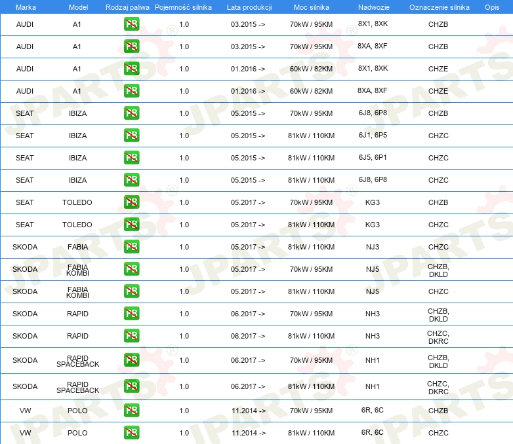Click fuel icon for Rapid Spaceback CHZB, DKLD
This screenshot has height=444, width=513.
click(x=131, y=360)
